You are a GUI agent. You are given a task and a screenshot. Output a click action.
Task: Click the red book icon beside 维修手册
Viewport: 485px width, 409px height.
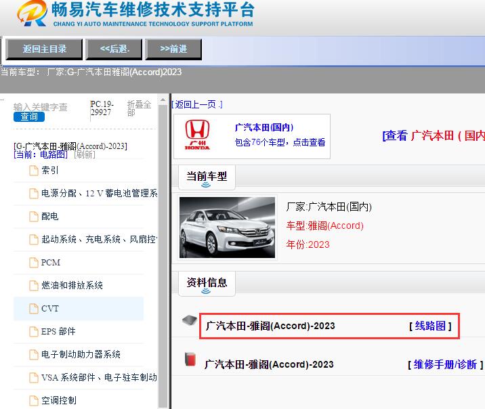click(x=190, y=360)
